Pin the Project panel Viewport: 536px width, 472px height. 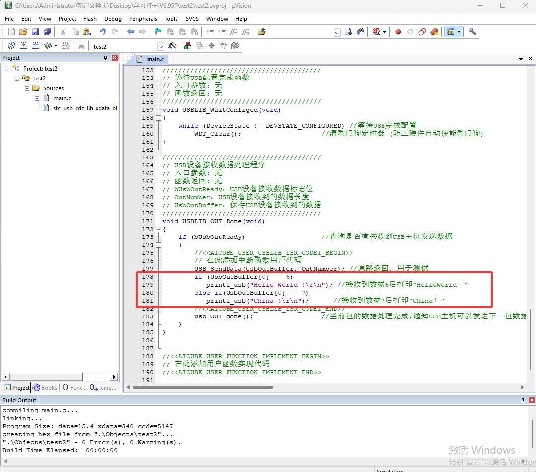(x=105, y=58)
